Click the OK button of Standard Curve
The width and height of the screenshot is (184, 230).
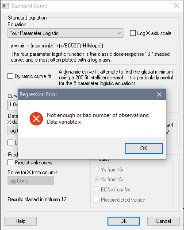[123, 221]
